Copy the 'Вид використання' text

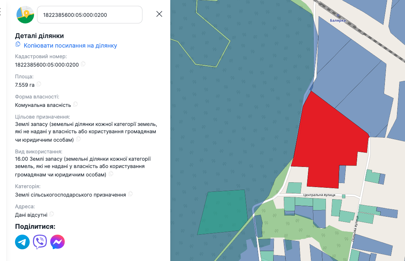coord(111,174)
